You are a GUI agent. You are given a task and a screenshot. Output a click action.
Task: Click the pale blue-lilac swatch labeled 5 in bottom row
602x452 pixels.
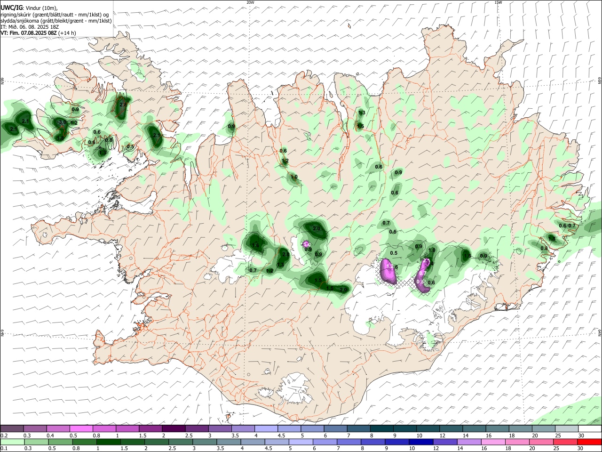click(x=301, y=442)
